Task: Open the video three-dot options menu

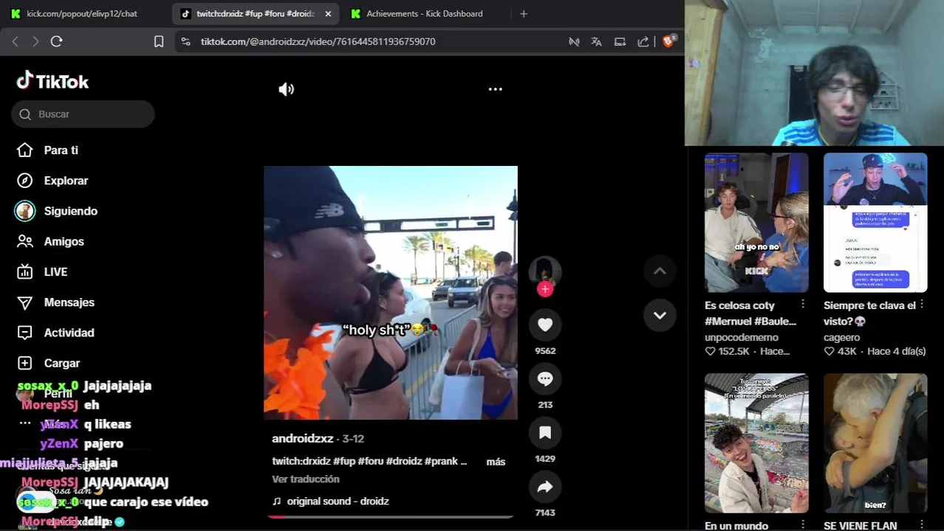Action: pos(496,89)
